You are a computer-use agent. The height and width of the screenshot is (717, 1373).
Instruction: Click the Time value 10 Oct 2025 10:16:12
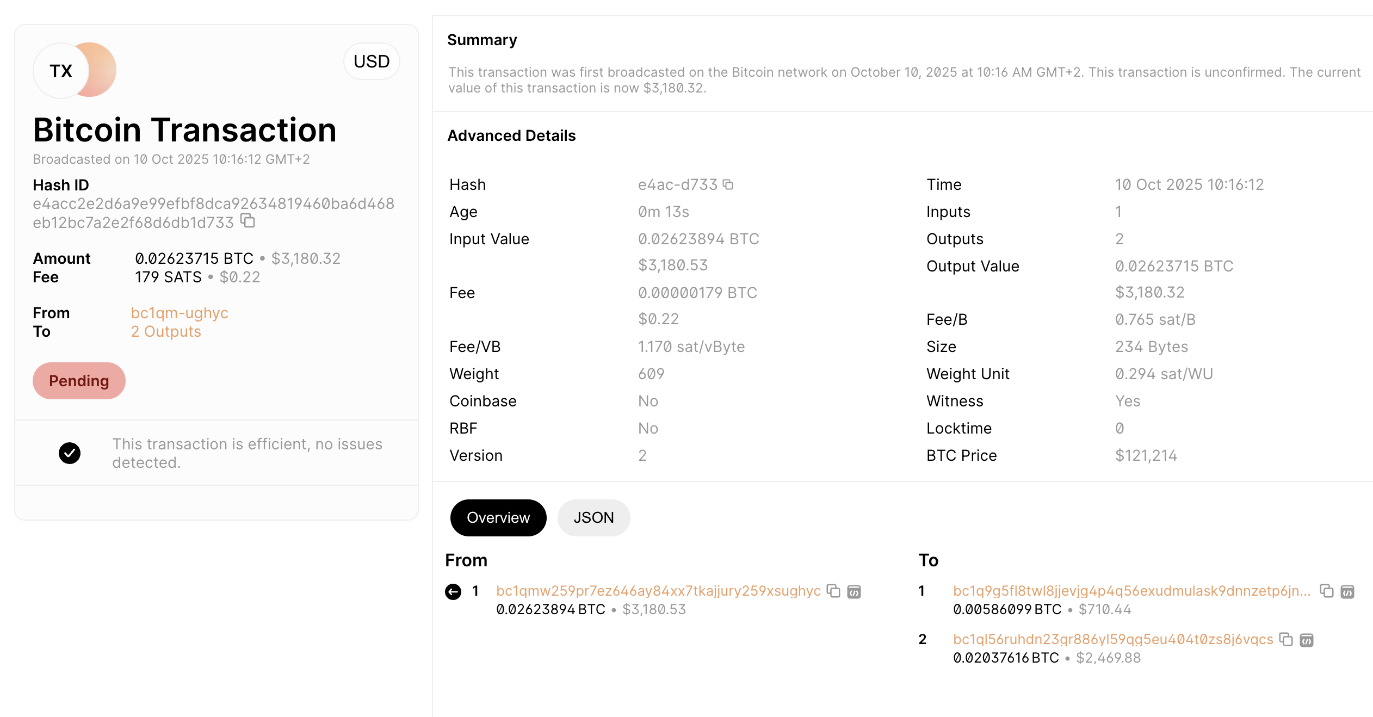pos(1189,184)
